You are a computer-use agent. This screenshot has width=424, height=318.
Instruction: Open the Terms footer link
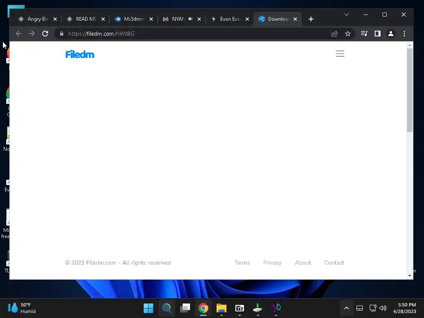pyautogui.click(x=242, y=263)
